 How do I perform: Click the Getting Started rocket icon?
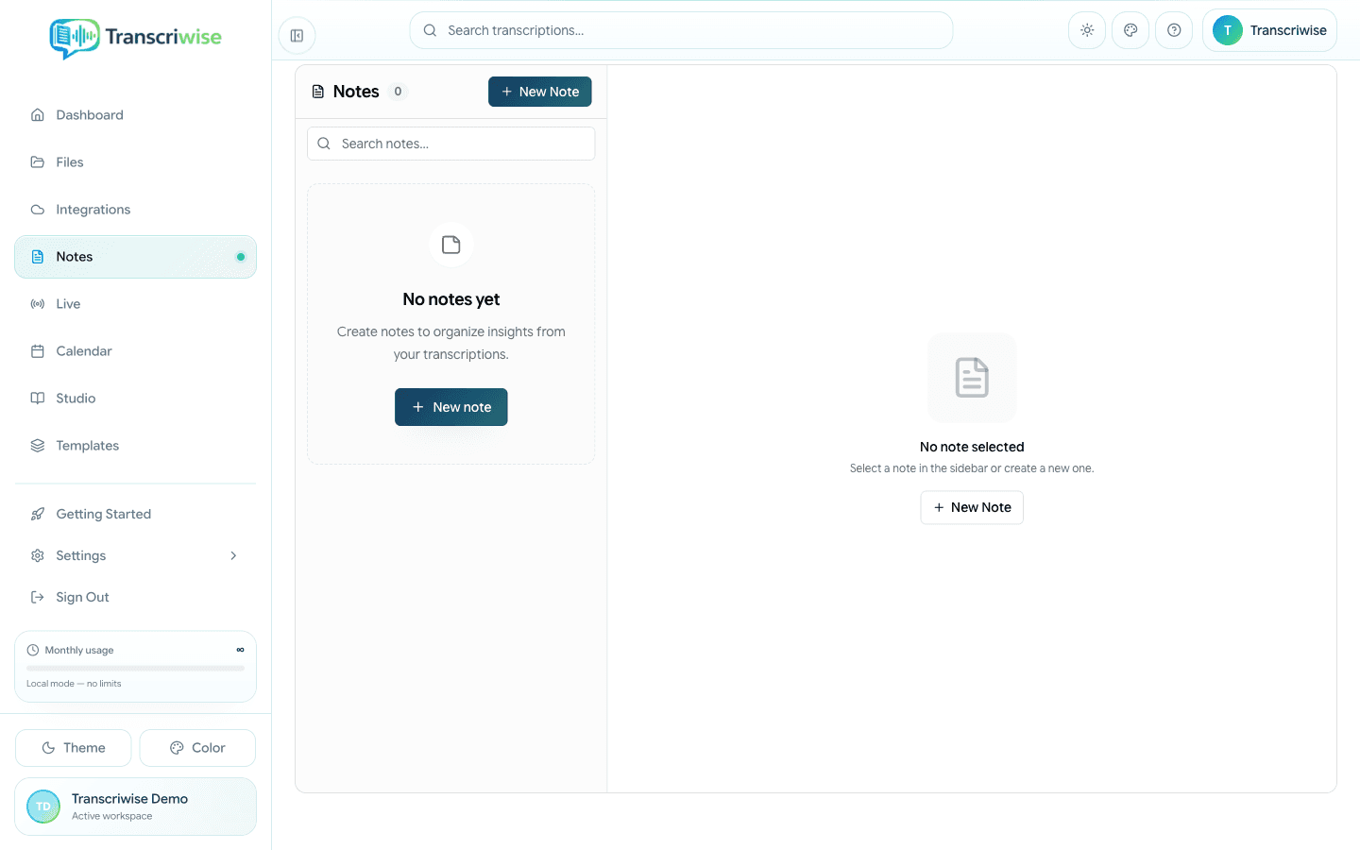coord(38,514)
